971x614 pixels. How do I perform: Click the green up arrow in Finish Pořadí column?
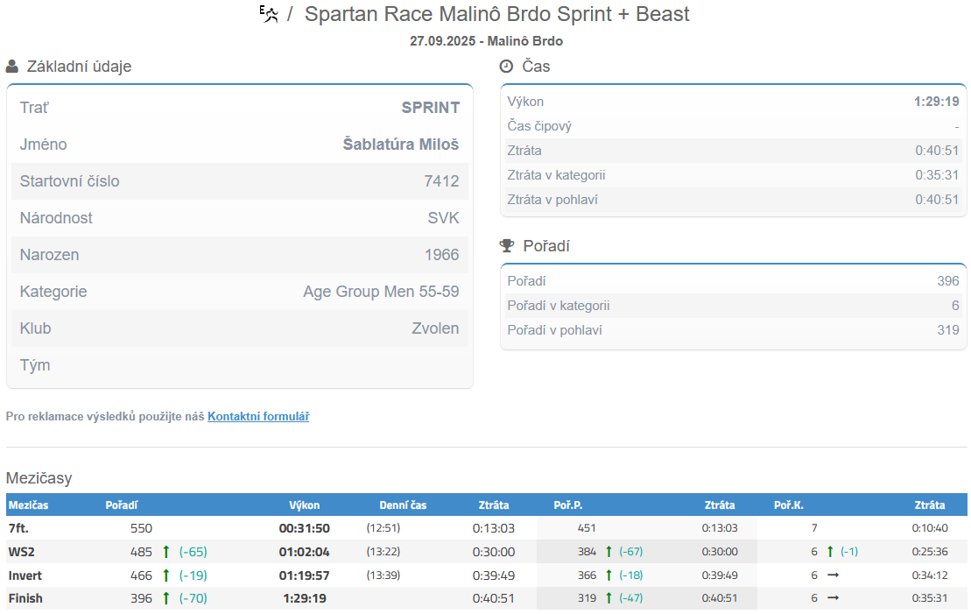click(165, 598)
